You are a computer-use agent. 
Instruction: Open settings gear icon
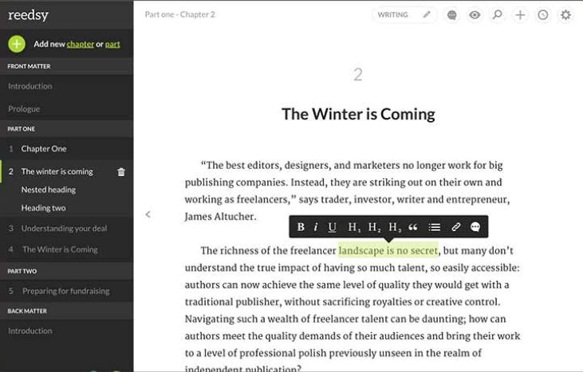click(x=565, y=15)
